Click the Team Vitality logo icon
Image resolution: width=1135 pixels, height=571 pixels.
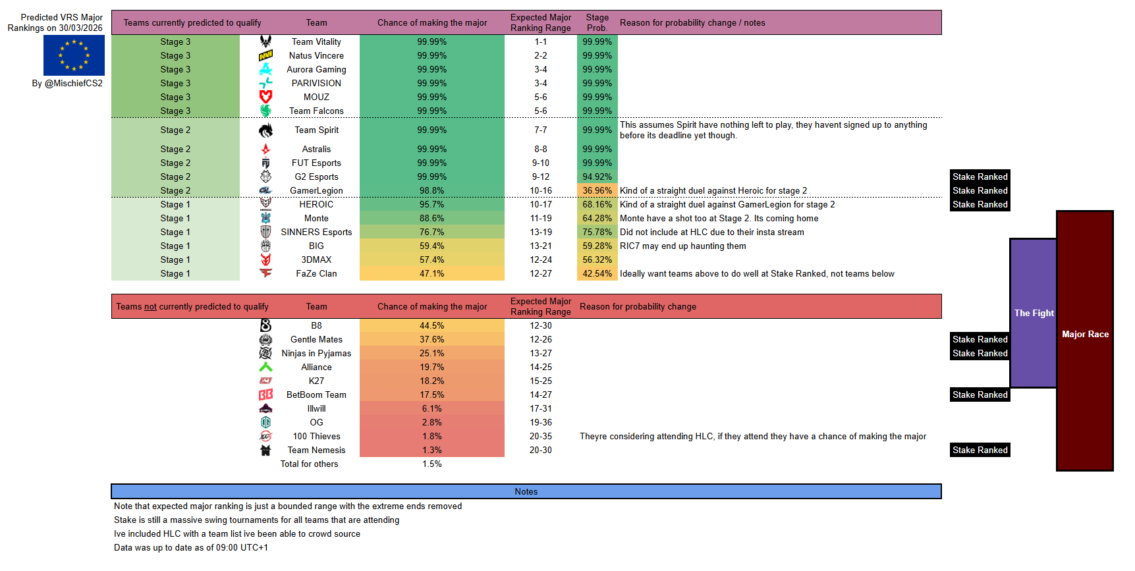[265, 41]
